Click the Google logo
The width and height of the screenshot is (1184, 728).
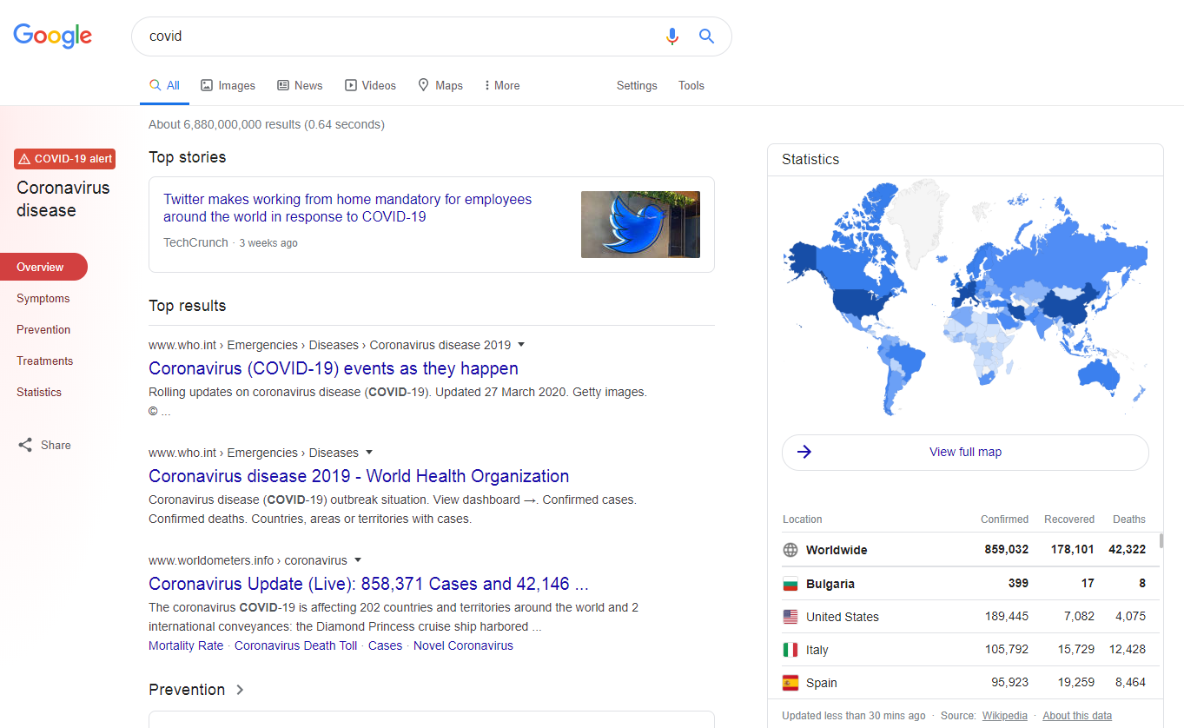point(53,36)
